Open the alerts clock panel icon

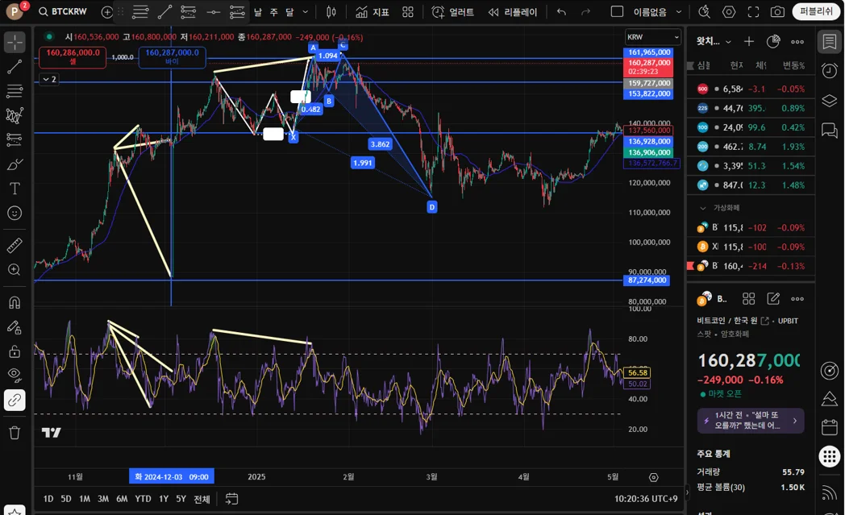tap(830, 71)
